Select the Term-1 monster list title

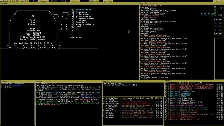tap(4, 82)
